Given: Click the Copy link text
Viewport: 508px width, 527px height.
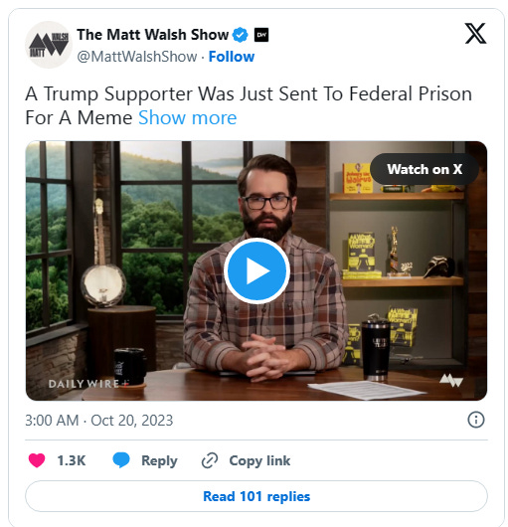Looking at the screenshot, I should pos(259,460).
